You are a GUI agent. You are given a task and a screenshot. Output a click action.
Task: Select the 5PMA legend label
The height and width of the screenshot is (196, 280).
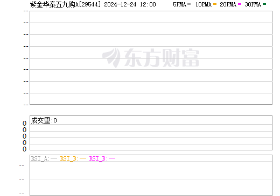click(179, 4)
